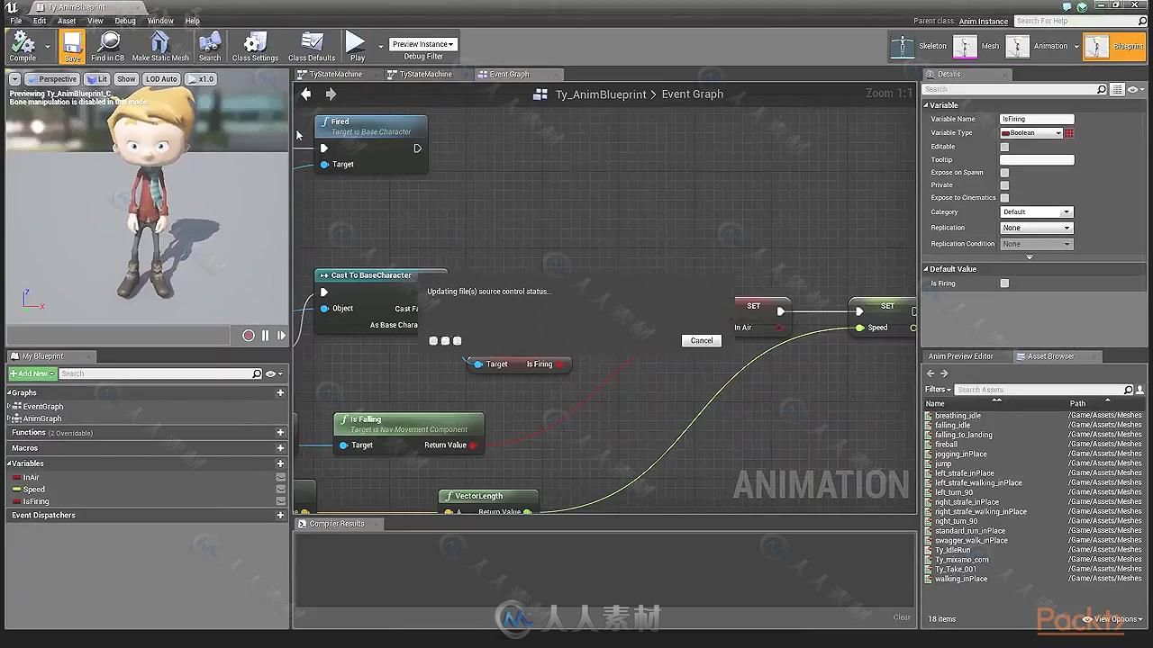Open Details view options eye icon
The height and width of the screenshot is (648, 1153).
point(1134,89)
